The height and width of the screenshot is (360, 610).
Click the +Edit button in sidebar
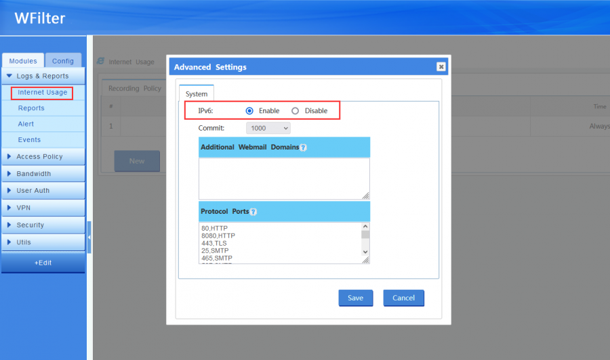[43, 263]
